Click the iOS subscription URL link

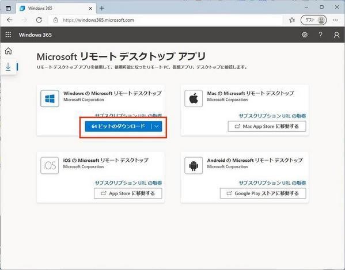click(x=128, y=182)
